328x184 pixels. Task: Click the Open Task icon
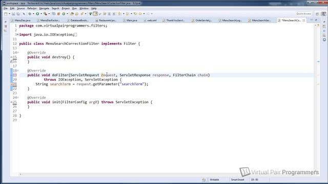point(76,14)
